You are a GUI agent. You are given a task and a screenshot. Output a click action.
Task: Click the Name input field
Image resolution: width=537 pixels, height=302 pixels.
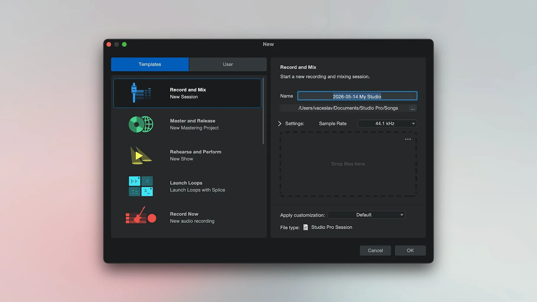[x=357, y=96]
